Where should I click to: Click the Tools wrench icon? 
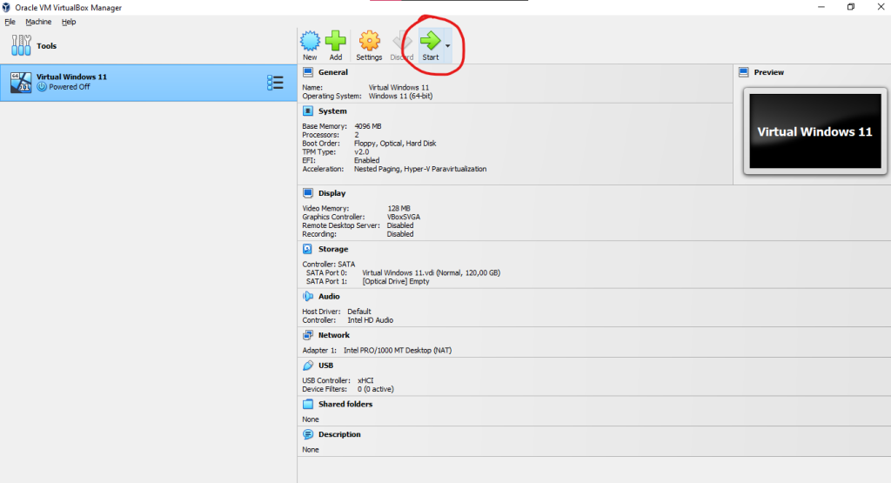click(21, 45)
